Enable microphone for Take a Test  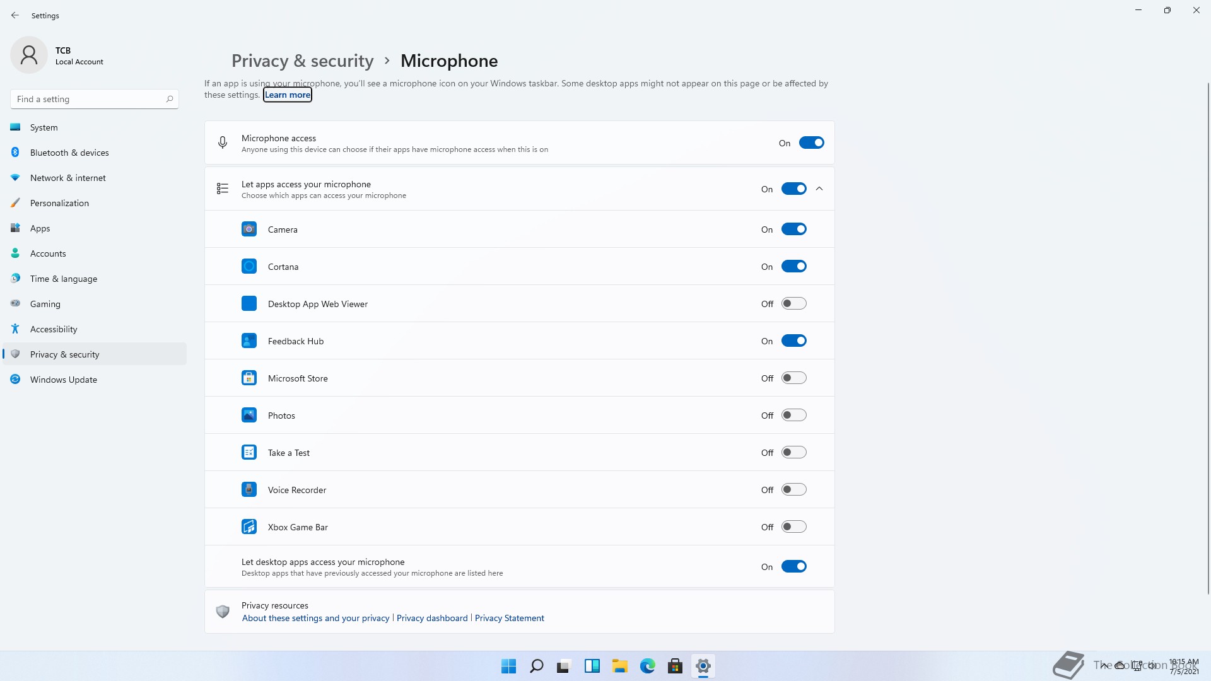click(793, 452)
